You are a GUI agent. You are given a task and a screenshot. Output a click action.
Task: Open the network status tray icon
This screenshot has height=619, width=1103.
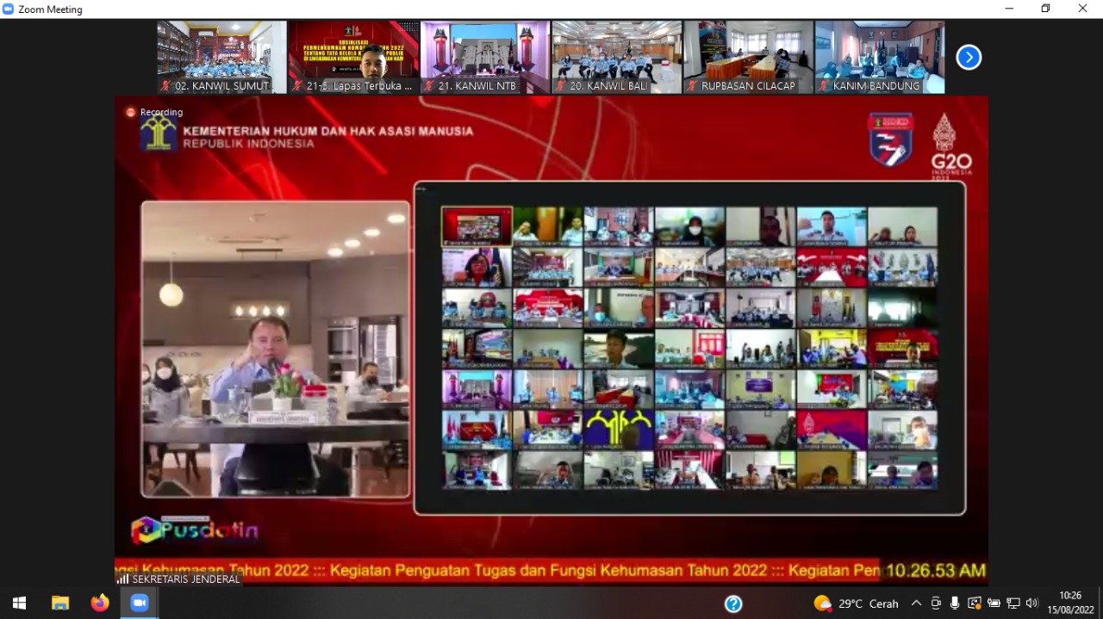click(x=1013, y=604)
